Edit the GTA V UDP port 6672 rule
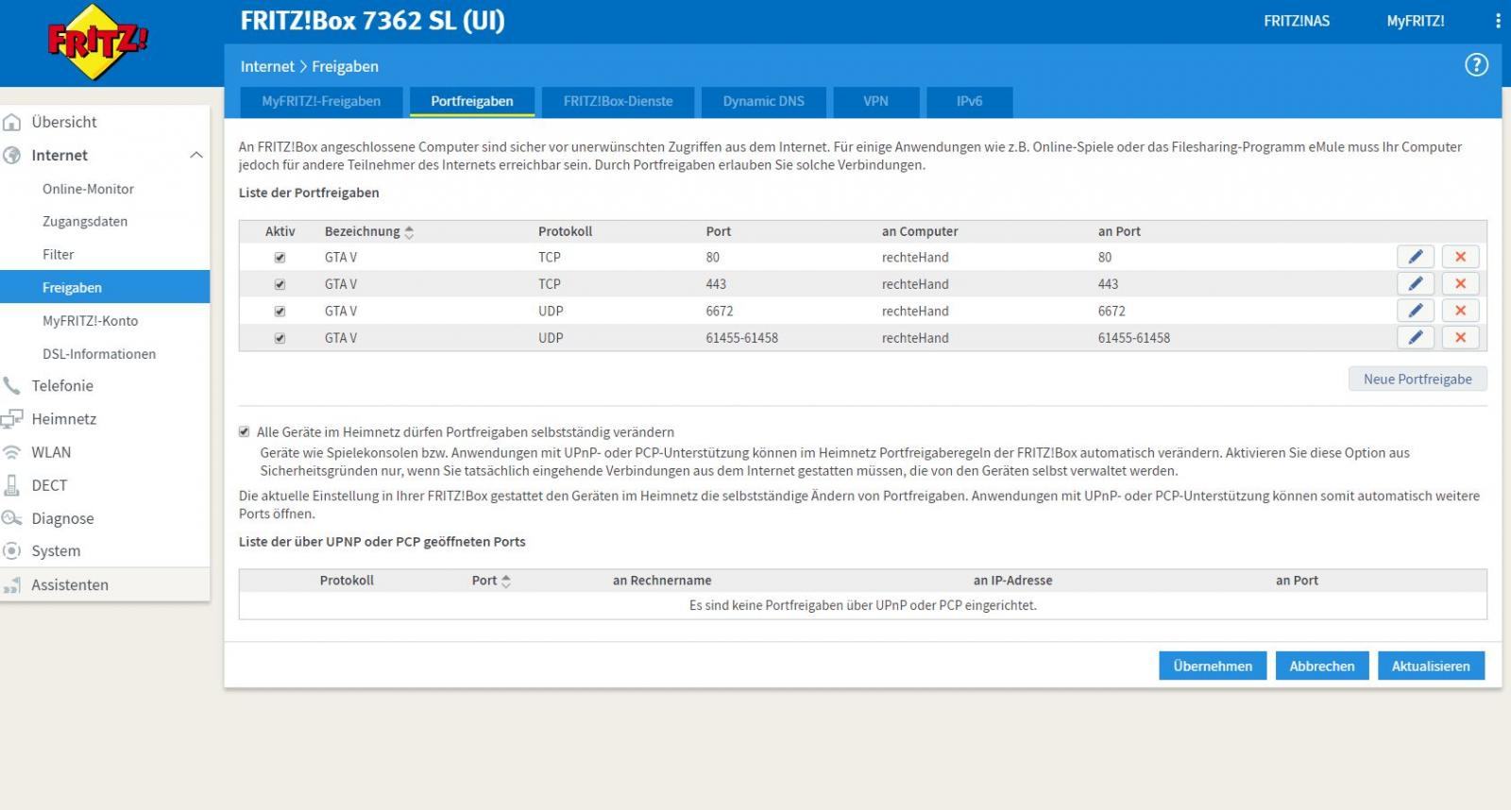1511x810 pixels. tap(1416, 311)
